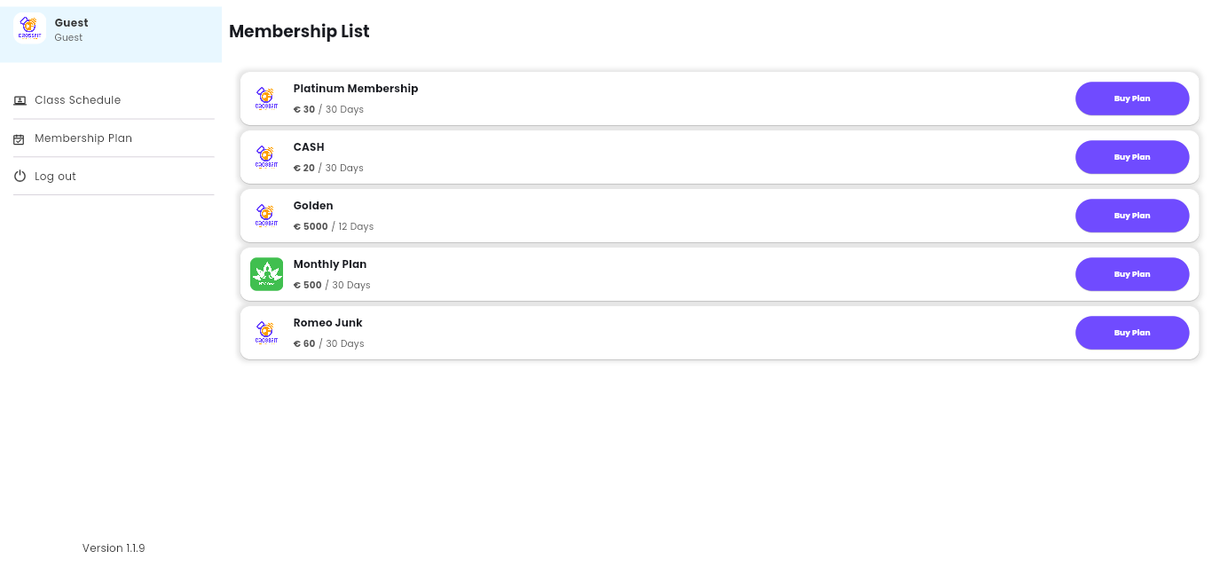Buy the Golden plan

click(x=1132, y=216)
